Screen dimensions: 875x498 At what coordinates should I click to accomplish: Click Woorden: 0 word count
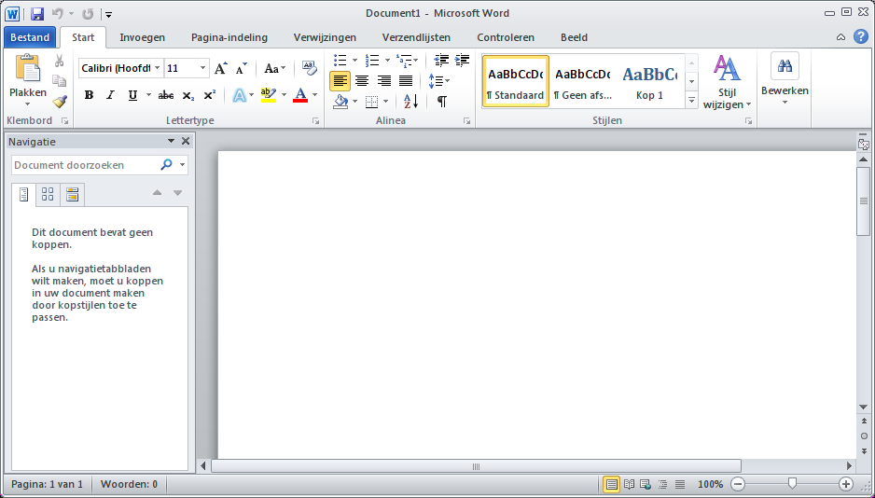tap(129, 484)
